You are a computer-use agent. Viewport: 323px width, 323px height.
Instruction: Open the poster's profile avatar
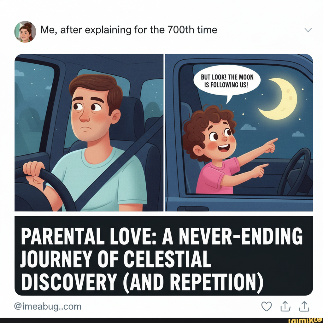[25, 32]
